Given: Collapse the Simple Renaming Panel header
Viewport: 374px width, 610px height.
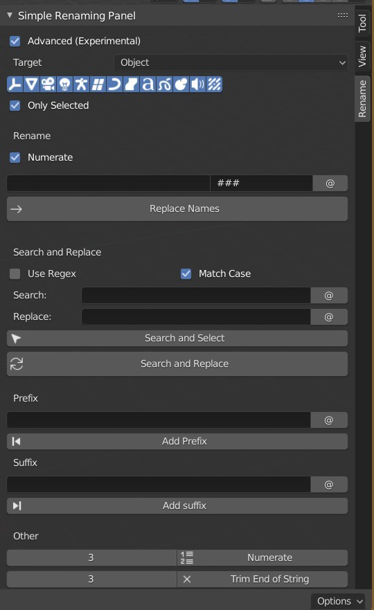Looking at the screenshot, I should (10, 15).
